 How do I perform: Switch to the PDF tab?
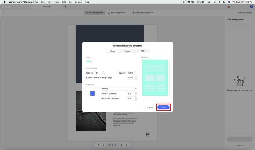tap(142, 51)
